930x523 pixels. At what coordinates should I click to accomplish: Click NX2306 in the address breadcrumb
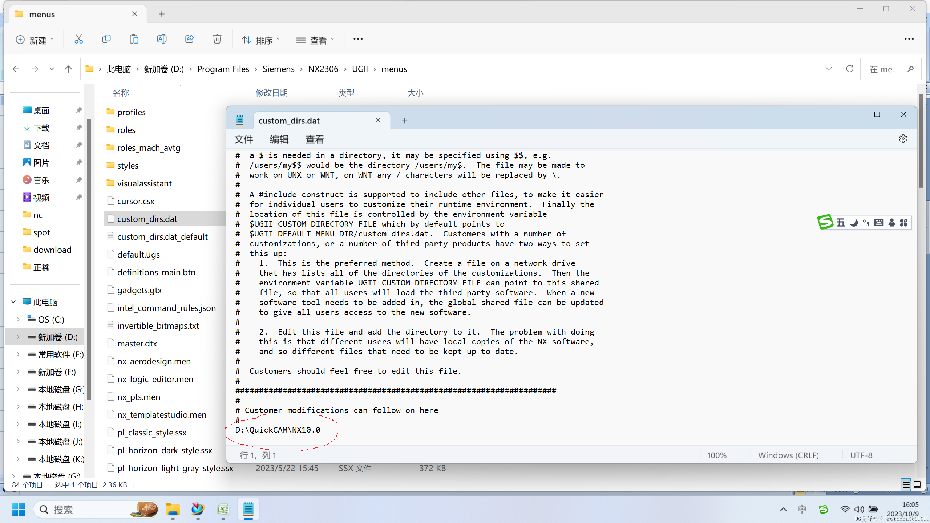coord(323,69)
